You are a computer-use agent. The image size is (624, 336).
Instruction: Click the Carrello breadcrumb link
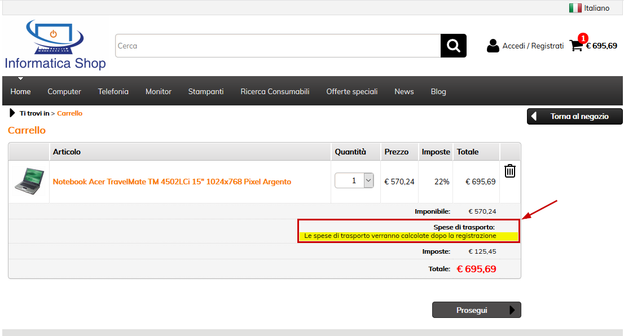pyautogui.click(x=69, y=113)
